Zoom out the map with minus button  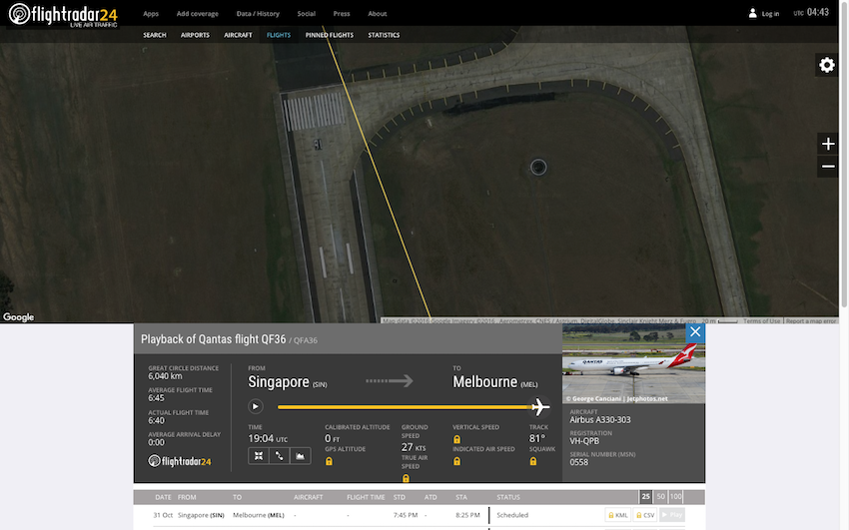(x=828, y=167)
